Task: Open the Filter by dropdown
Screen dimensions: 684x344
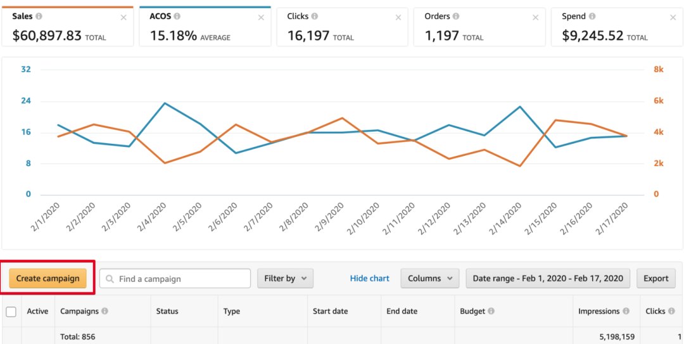Action: 285,278
